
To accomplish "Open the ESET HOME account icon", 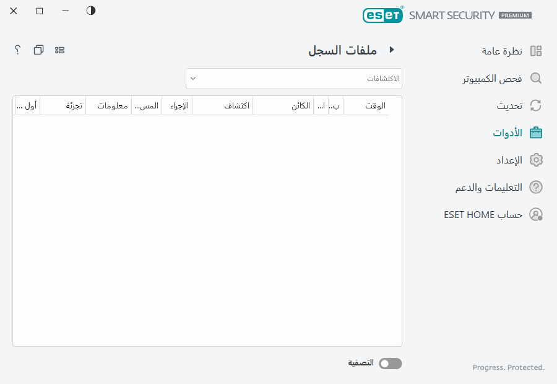I will (x=536, y=214).
